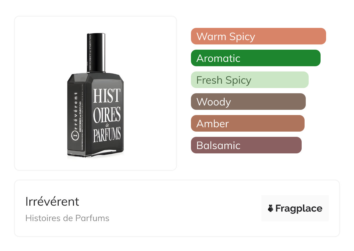
Task: Click the Fragplace wordmark text
Action: click(299, 208)
